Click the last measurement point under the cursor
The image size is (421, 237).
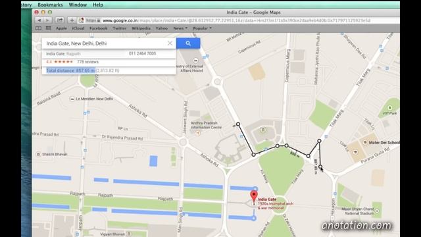tap(320, 167)
